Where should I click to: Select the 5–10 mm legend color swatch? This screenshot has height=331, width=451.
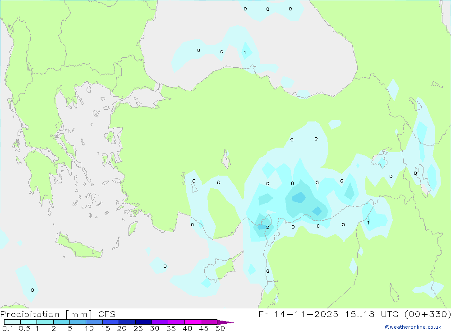[78, 322]
